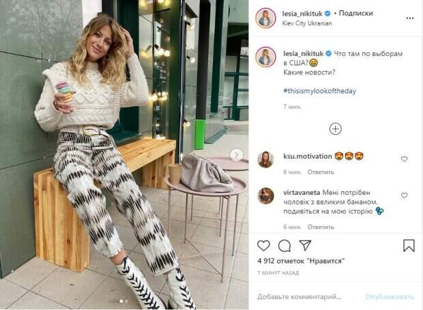Open the three-dot more options menu
The height and width of the screenshot is (310, 423).
[x=410, y=18]
